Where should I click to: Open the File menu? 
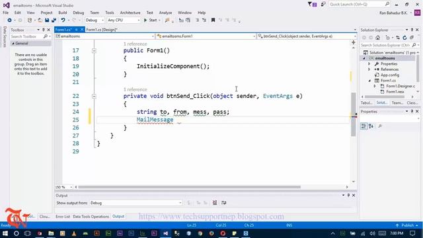click(x=5, y=13)
